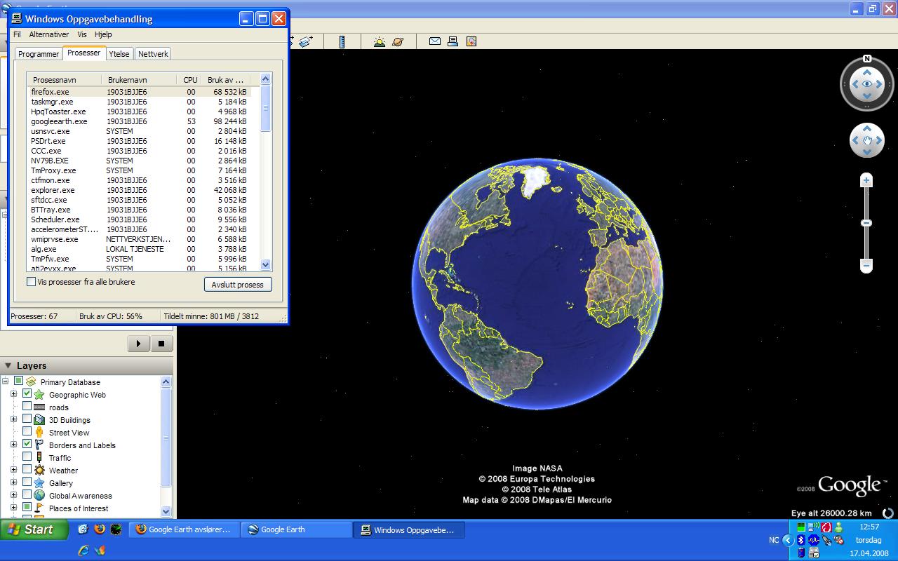Uncheck the Geographic Web layer checkbox
This screenshot has width=898, height=561.
tap(27, 393)
